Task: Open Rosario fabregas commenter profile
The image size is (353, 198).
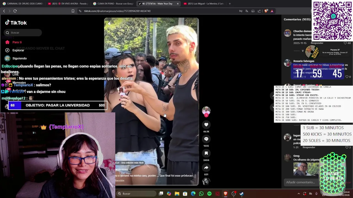Action: pyautogui.click(x=304, y=61)
